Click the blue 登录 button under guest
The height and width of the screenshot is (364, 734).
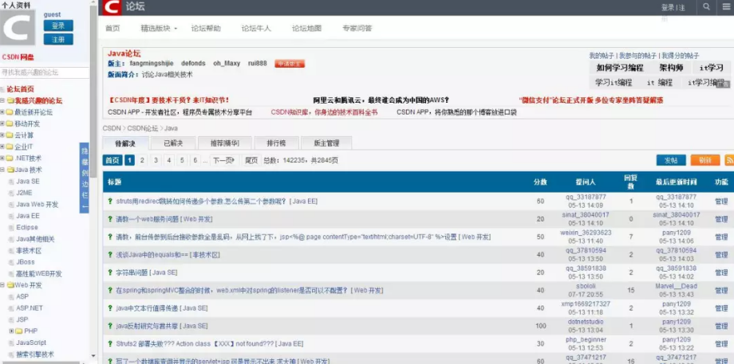coord(58,25)
